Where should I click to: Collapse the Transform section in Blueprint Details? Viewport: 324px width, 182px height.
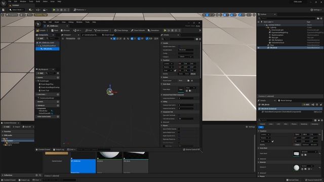point(161,60)
